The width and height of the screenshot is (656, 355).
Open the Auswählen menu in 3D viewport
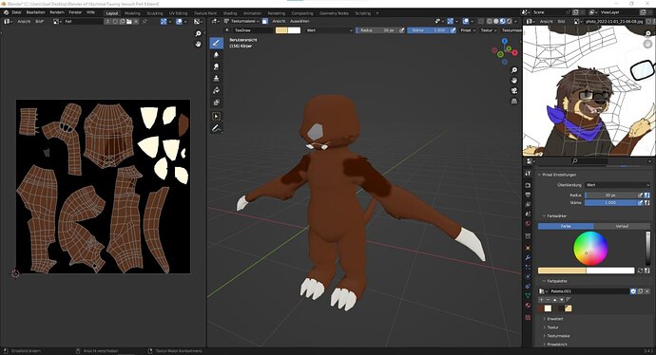(299, 21)
